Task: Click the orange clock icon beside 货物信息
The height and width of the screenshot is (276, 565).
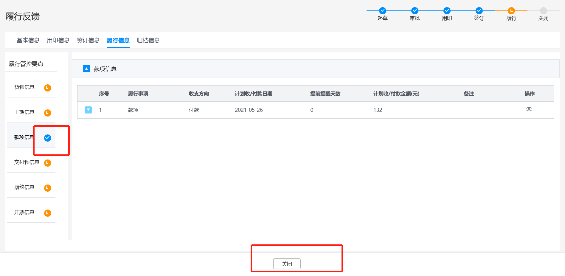Action: 47,88
